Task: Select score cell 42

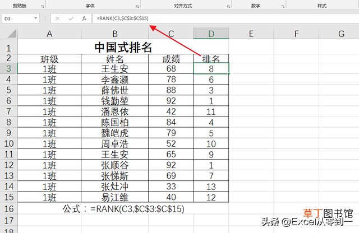Action: 171,111
